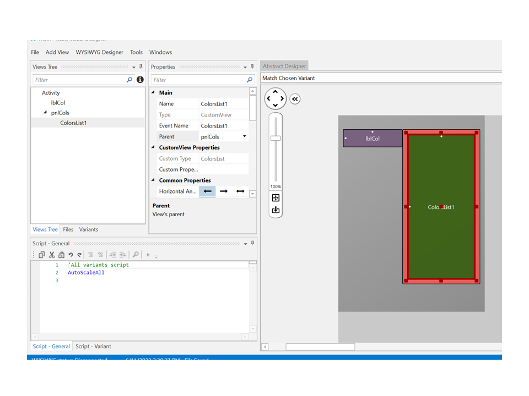Image resolution: width=529 pixels, height=396 pixels.
Task: Collapse the pnlCols tree node
Action: click(x=45, y=113)
